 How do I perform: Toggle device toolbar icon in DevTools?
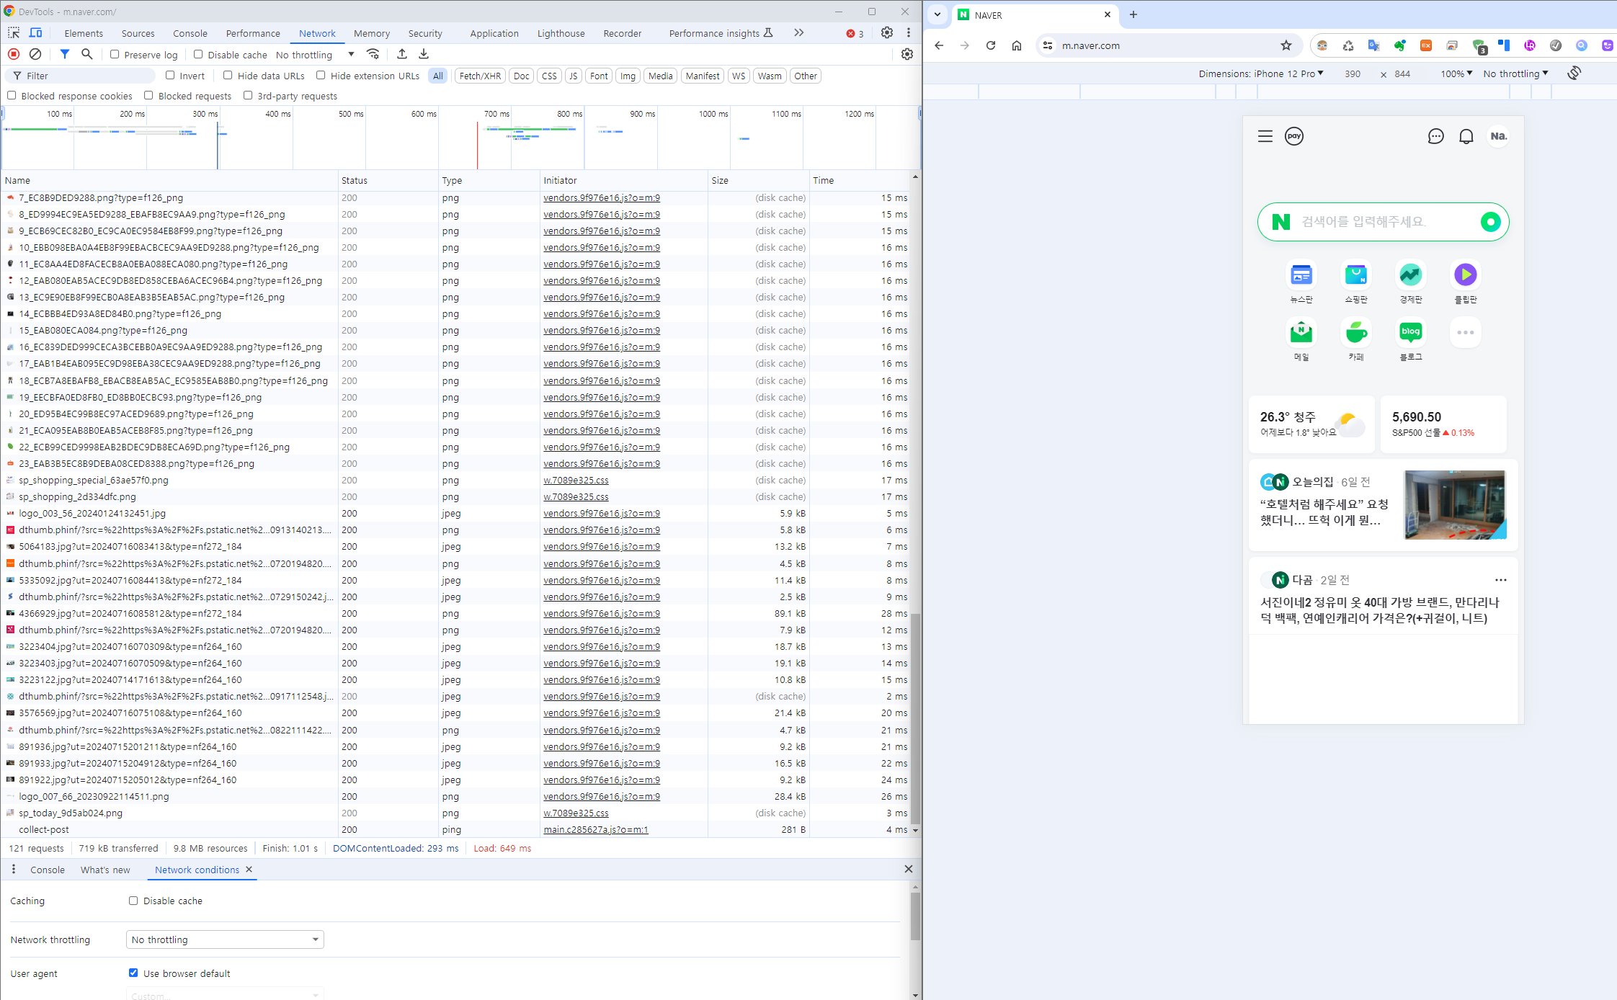click(35, 33)
